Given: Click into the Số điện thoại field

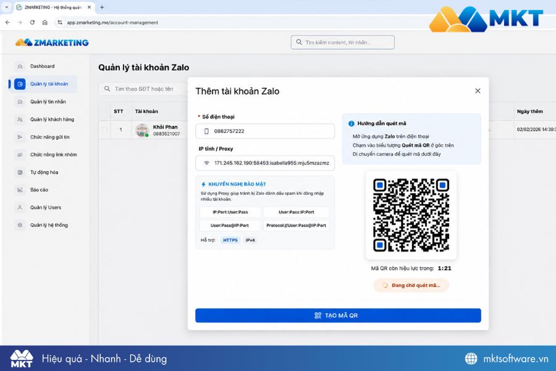Looking at the screenshot, I should point(265,131).
